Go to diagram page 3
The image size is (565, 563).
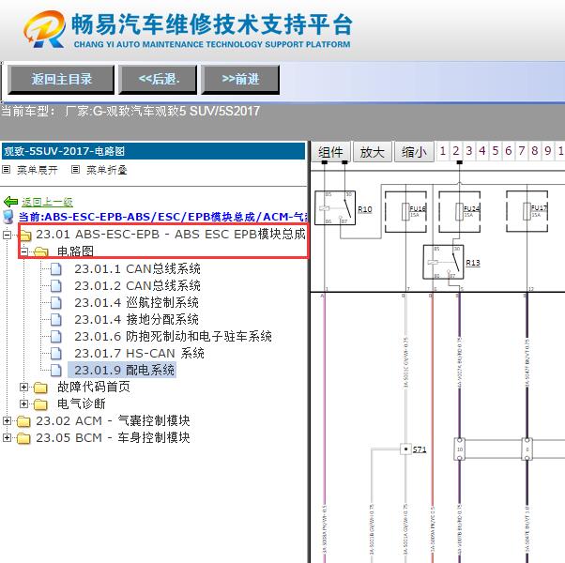(468, 150)
